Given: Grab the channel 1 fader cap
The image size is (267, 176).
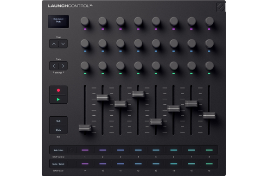Looking at the screenshot, I should pyautogui.click(x=85, y=128).
